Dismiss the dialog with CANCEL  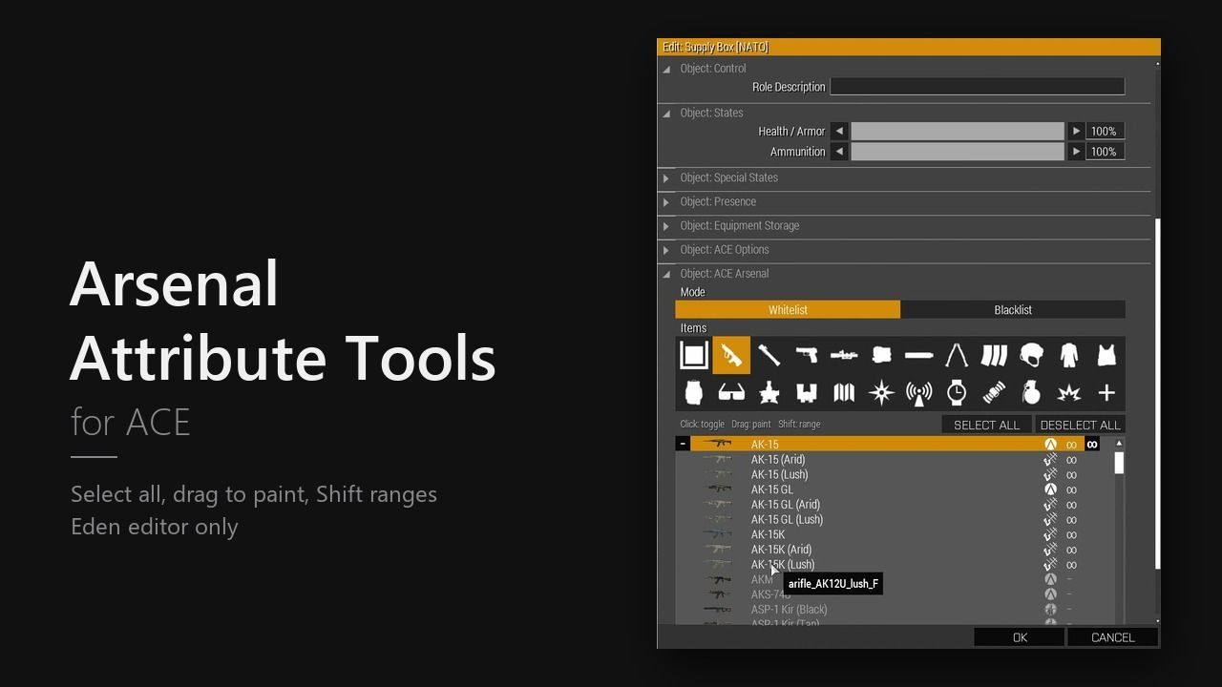pyautogui.click(x=1112, y=637)
